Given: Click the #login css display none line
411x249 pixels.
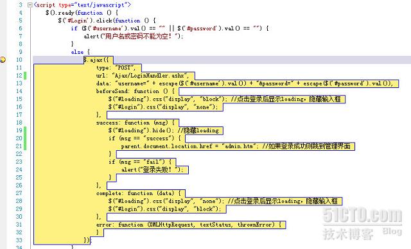Looking at the screenshot, I should [x=163, y=107].
